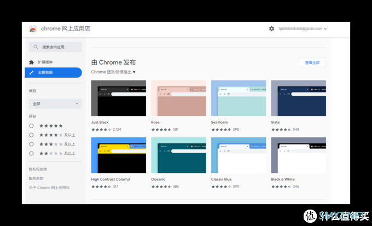The width and height of the screenshot is (372, 226).
Task: Click the Oceanic title text
Action: click(x=158, y=179)
